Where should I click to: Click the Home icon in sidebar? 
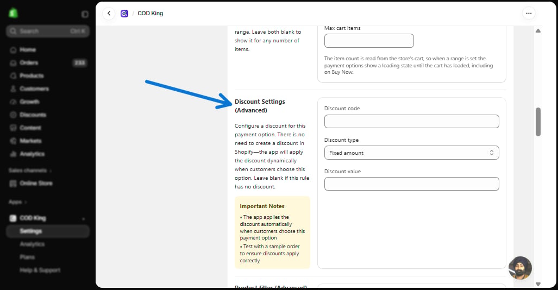[13, 50]
